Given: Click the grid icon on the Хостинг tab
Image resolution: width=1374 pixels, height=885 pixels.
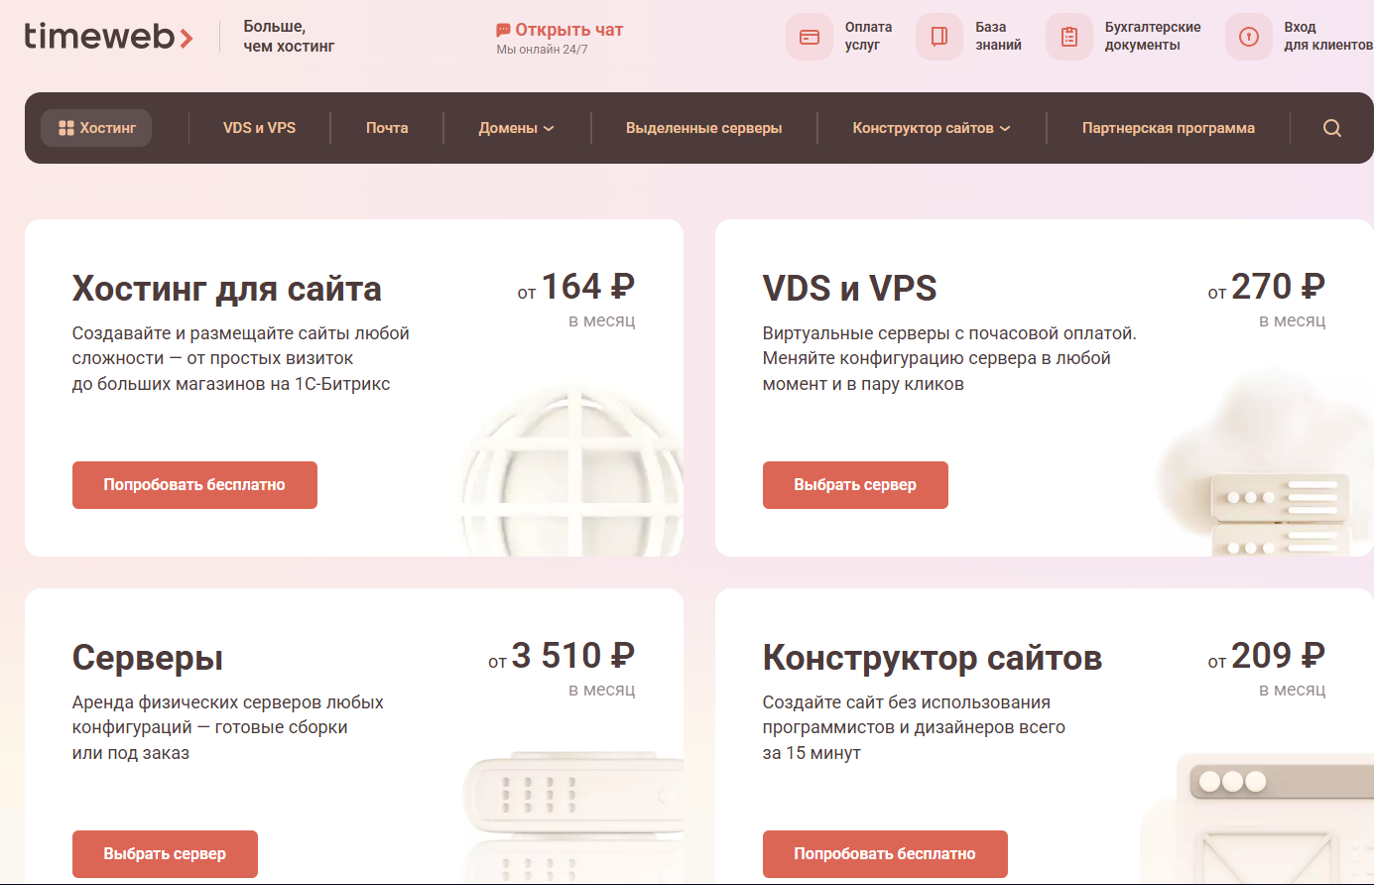Looking at the screenshot, I should tap(66, 128).
